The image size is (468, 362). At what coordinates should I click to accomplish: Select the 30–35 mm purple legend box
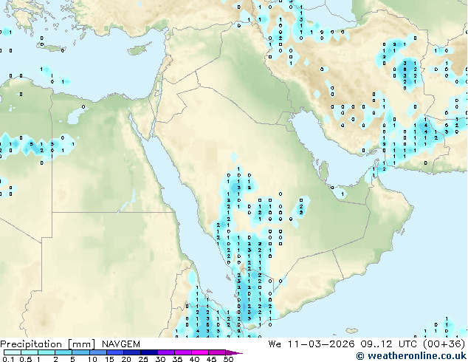coord(165,352)
